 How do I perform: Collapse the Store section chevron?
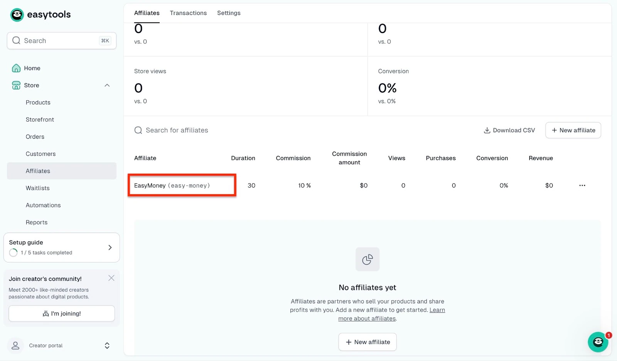tap(107, 85)
